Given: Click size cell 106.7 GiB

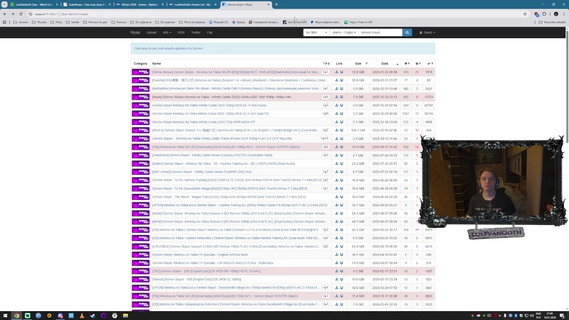Looking at the screenshot, I should click(358, 130).
